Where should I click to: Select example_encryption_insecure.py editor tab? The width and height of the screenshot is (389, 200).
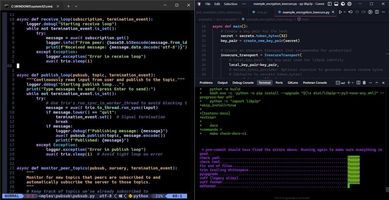(306, 12)
